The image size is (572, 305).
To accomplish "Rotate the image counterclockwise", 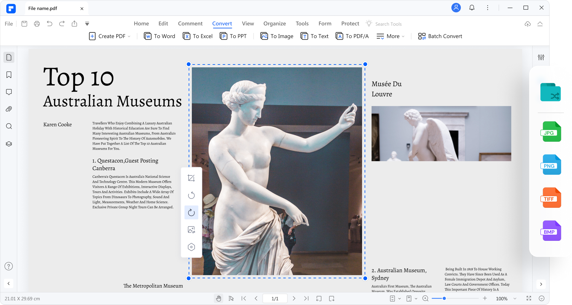I will (x=191, y=195).
